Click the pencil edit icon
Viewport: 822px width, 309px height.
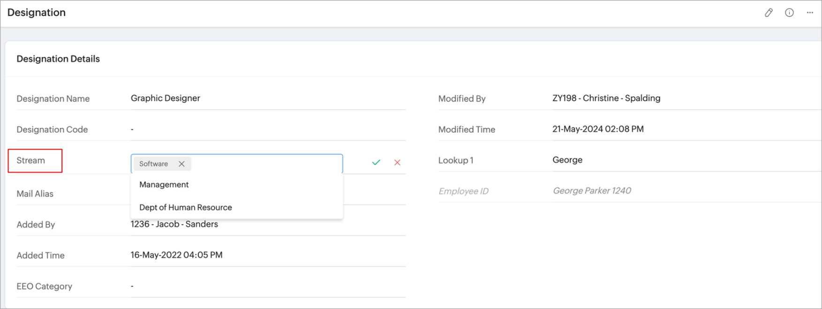tap(769, 13)
